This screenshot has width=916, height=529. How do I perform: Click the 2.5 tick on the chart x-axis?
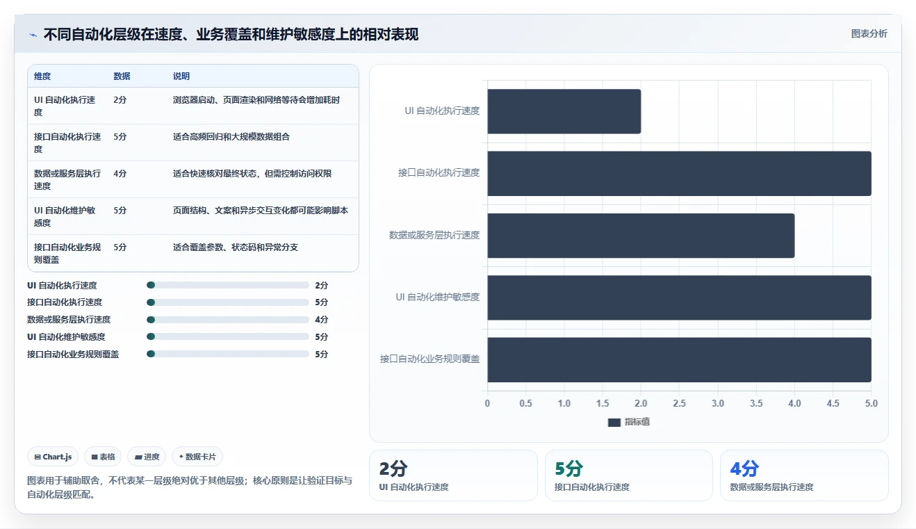[x=679, y=404]
